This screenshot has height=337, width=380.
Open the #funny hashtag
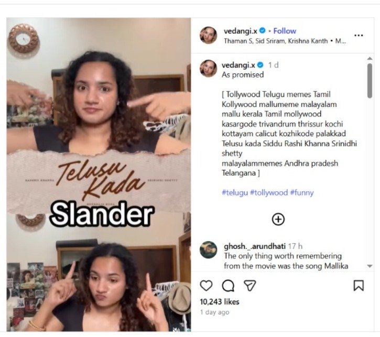(302, 192)
